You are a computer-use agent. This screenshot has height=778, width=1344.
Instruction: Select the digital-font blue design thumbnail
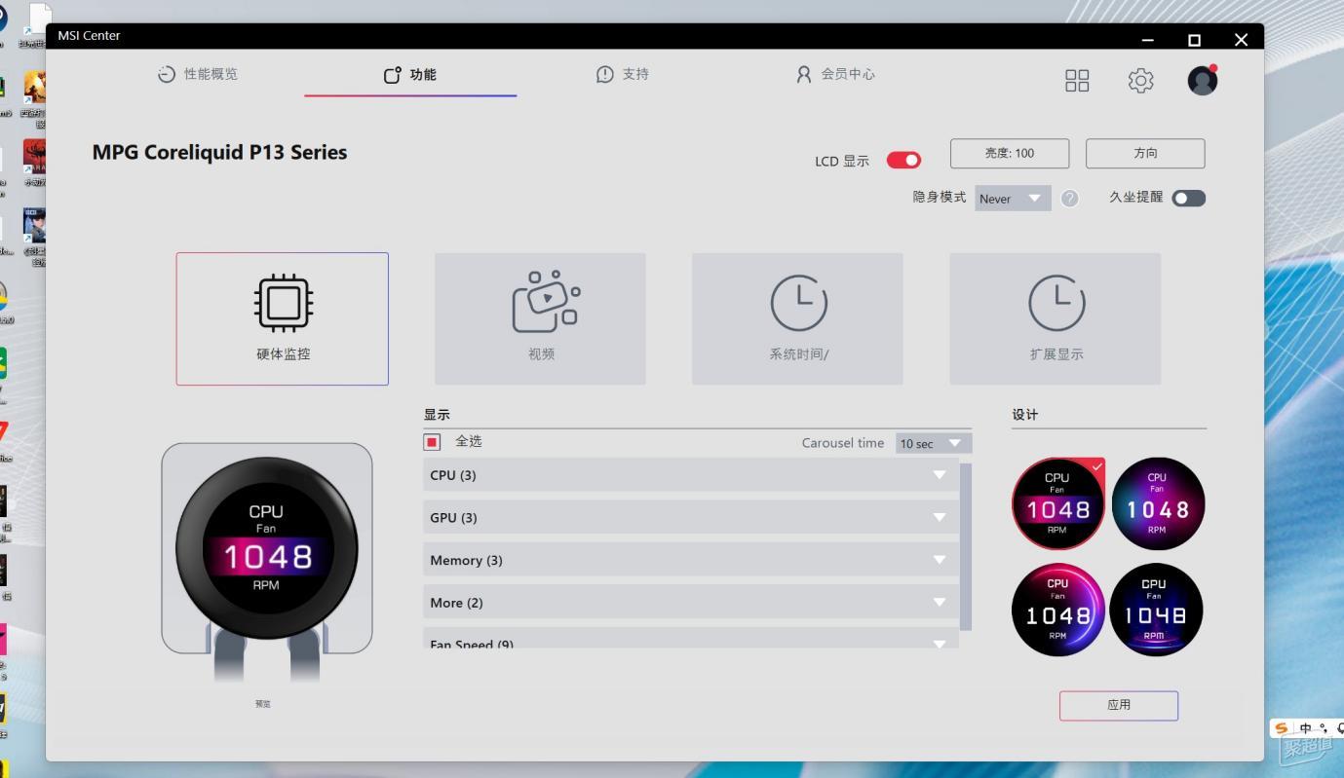(1156, 610)
